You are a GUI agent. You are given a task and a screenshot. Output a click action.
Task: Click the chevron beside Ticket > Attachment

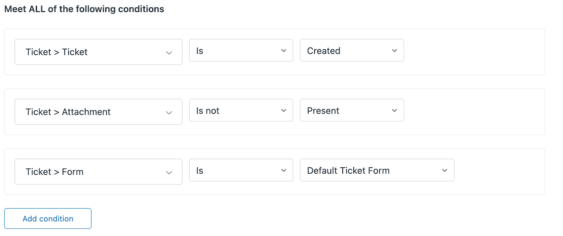point(170,112)
